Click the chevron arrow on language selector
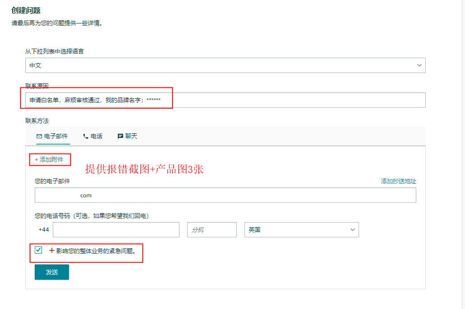The height and width of the screenshot is (309, 465). [x=420, y=65]
